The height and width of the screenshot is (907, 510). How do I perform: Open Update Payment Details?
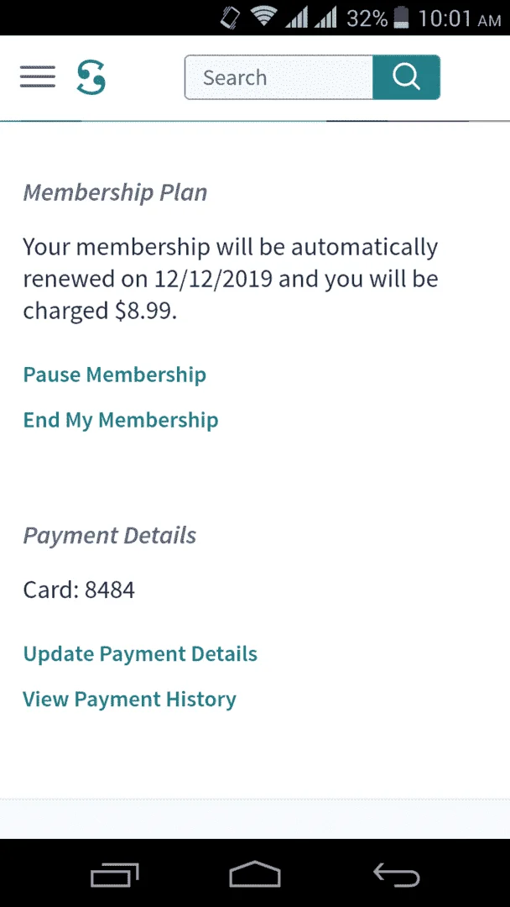point(140,653)
